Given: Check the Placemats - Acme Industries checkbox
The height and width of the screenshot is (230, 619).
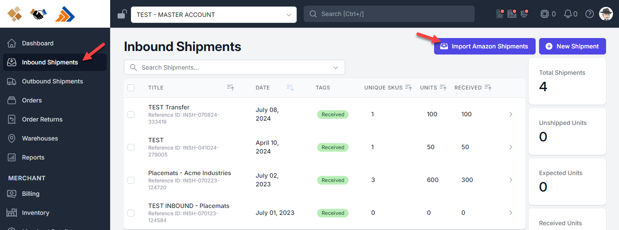Looking at the screenshot, I should [x=131, y=180].
